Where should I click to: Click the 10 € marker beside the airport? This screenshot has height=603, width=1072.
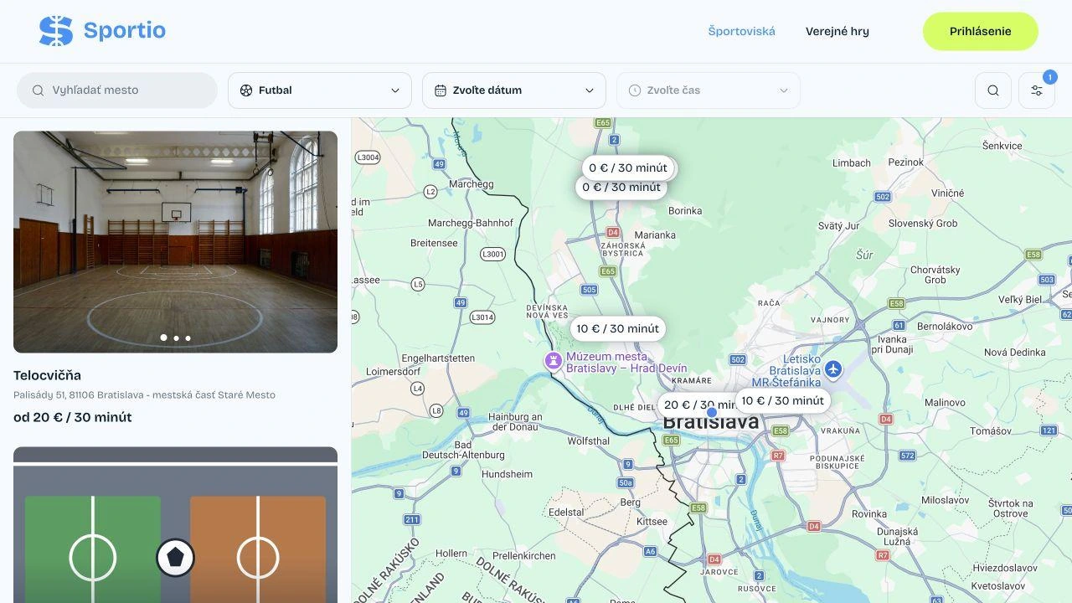coord(783,401)
